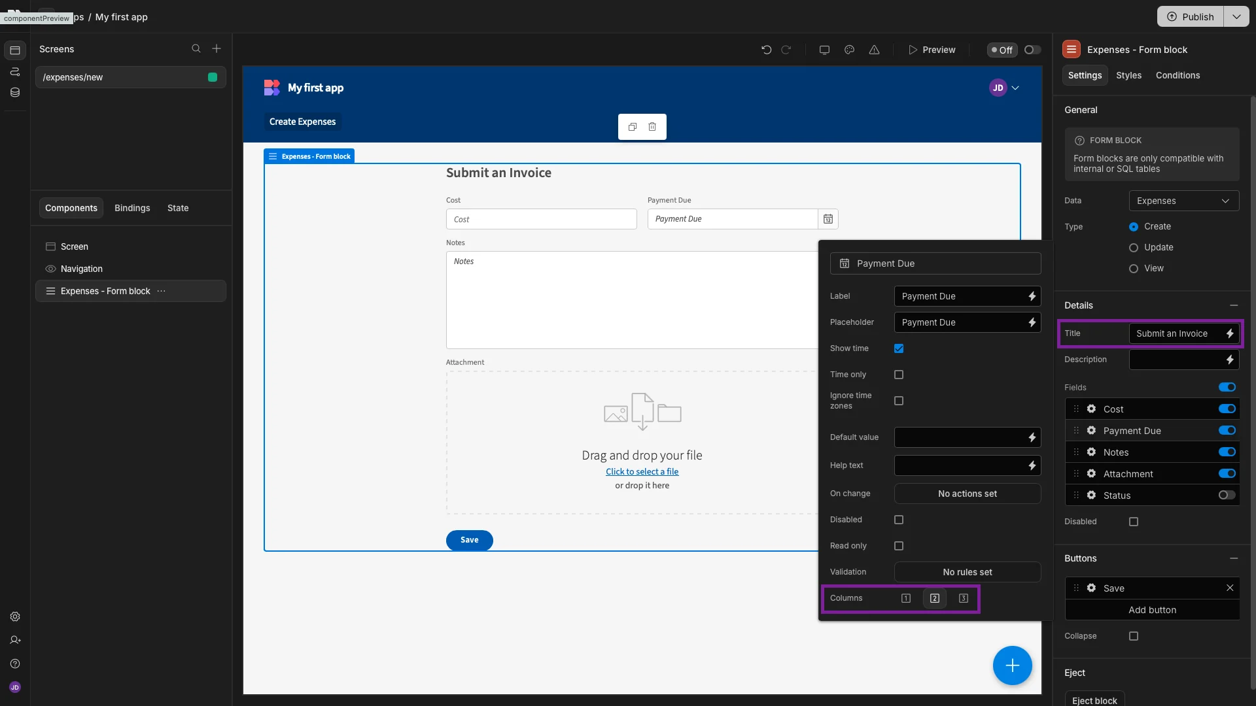Select the three columns layout option
This screenshot has width=1256, height=706.
pyautogui.click(x=963, y=598)
